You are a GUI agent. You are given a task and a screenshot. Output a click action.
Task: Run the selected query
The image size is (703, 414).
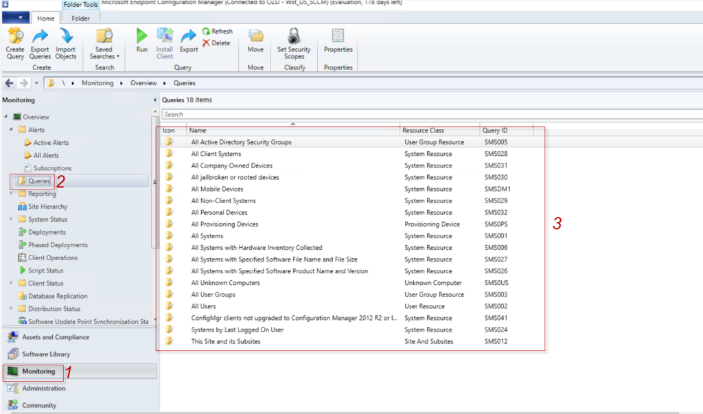tap(141, 41)
